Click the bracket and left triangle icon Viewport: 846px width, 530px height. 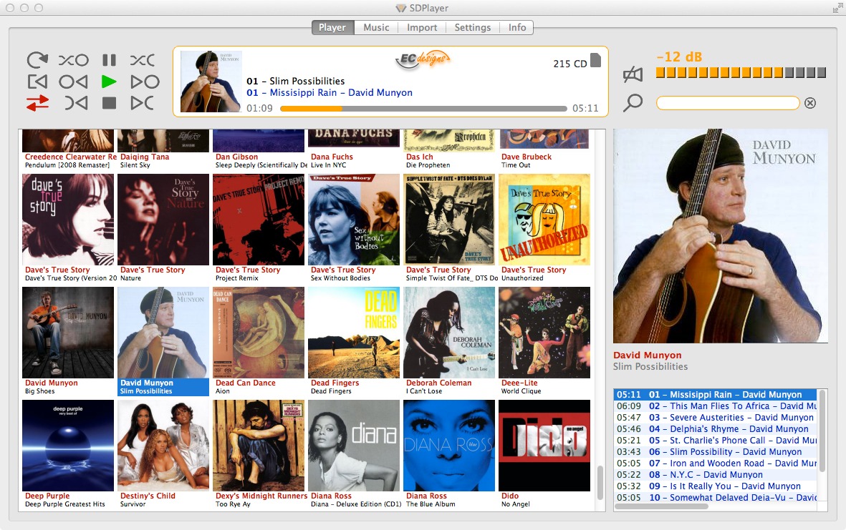coord(37,82)
